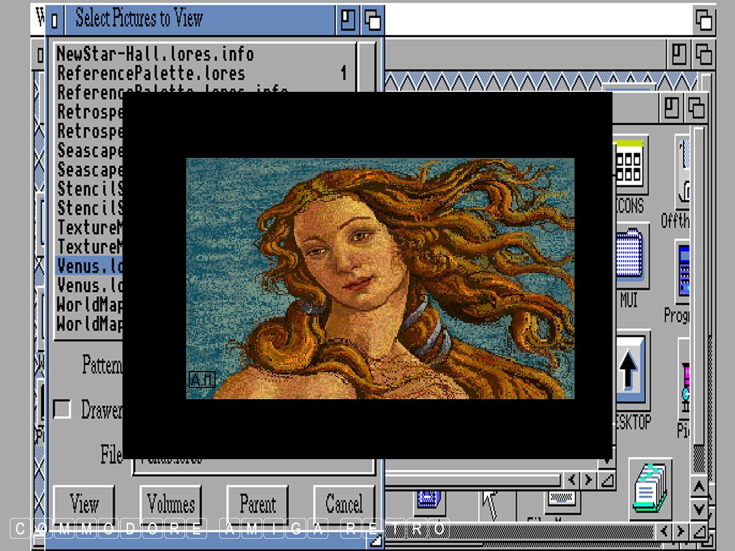The width and height of the screenshot is (735, 551).
Task: Click the file list vertical scrollbar
Action: click(366, 67)
